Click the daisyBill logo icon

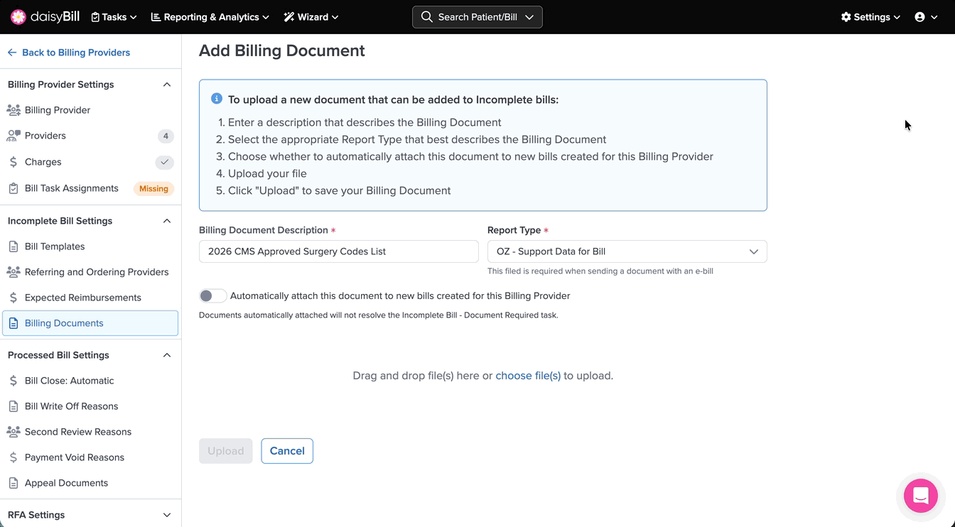tap(18, 17)
